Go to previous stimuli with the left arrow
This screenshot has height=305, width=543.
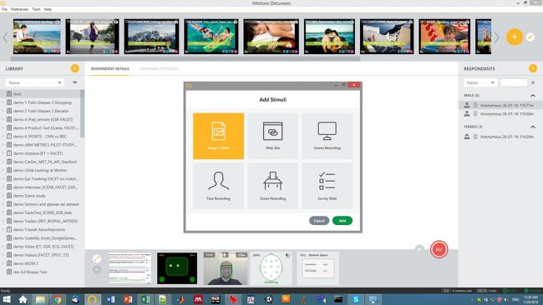click(x=5, y=37)
